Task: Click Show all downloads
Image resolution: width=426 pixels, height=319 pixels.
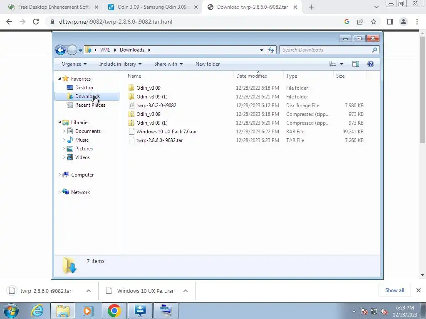Action: click(x=394, y=290)
